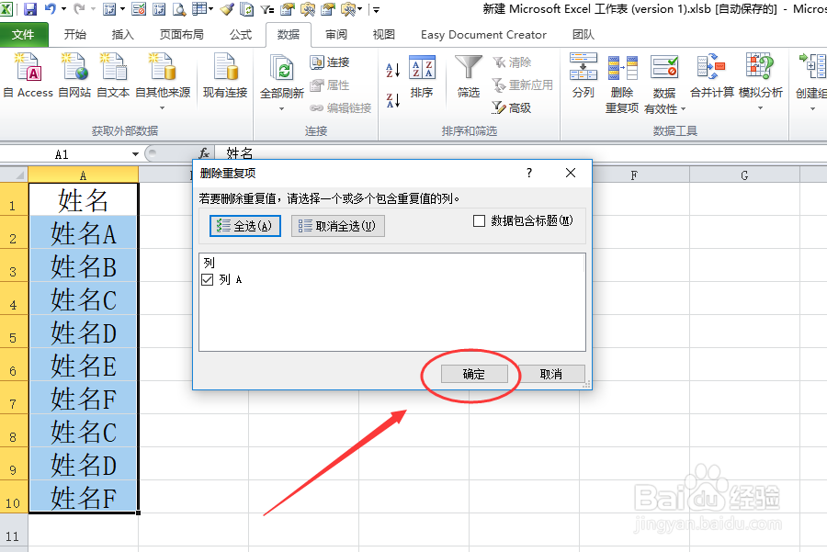Import data from 自文本
This screenshot has height=552, width=827.
tap(113, 76)
